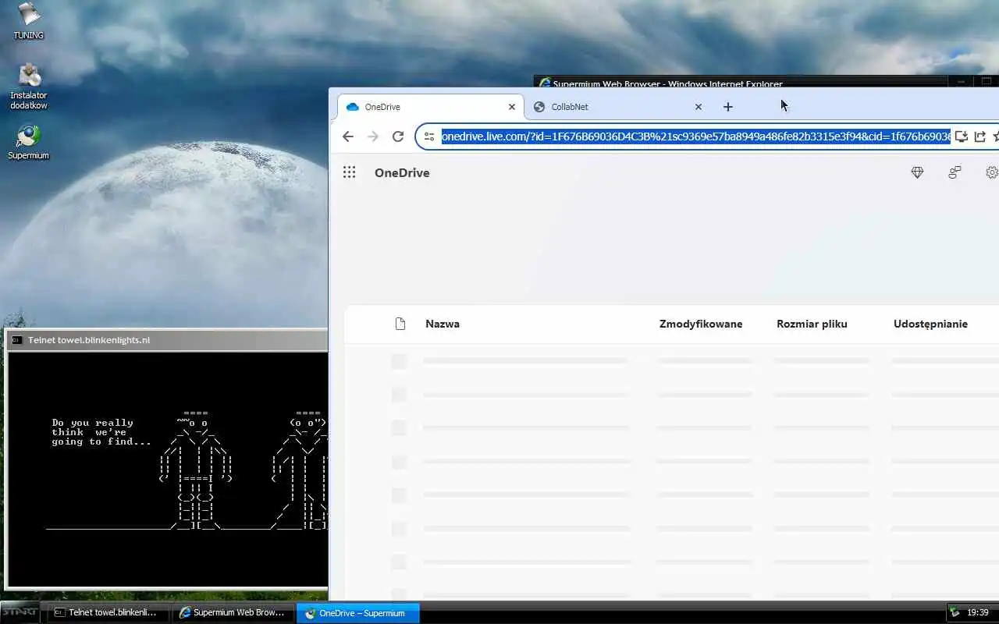The width and height of the screenshot is (999, 624).
Task: Open the OneDrive app launcher grid
Action: [349, 172]
